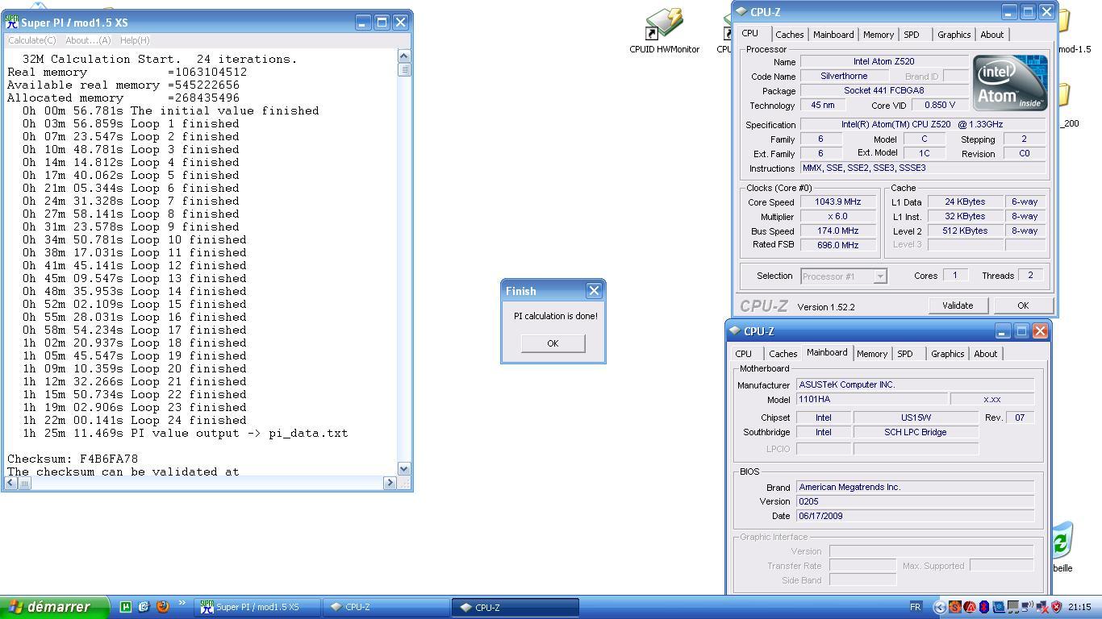Click the Super PI title bar icon
The width and height of the screenshot is (1102, 619).
pyautogui.click(x=12, y=23)
